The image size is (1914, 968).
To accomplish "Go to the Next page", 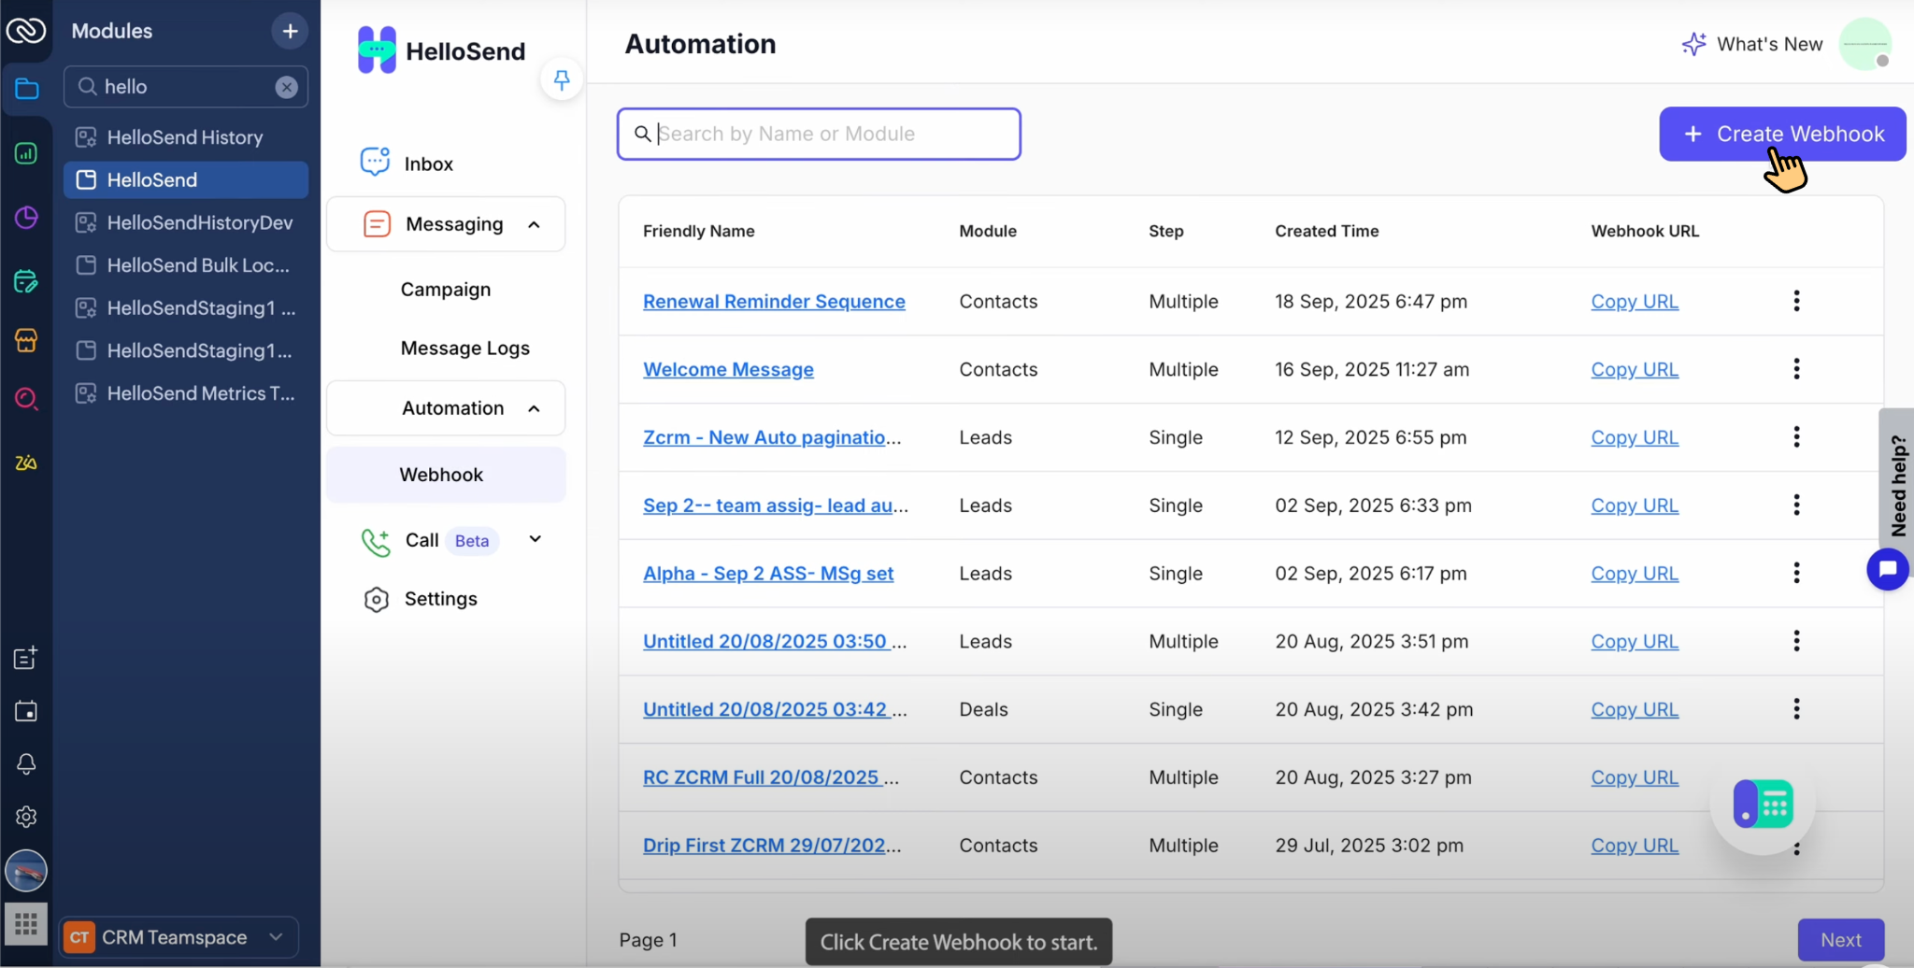I will click(1840, 940).
